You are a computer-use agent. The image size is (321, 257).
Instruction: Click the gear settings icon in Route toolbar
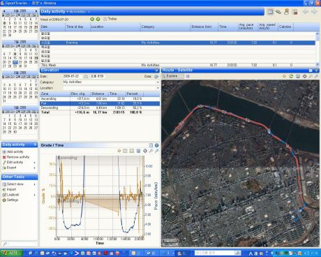point(304,76)
